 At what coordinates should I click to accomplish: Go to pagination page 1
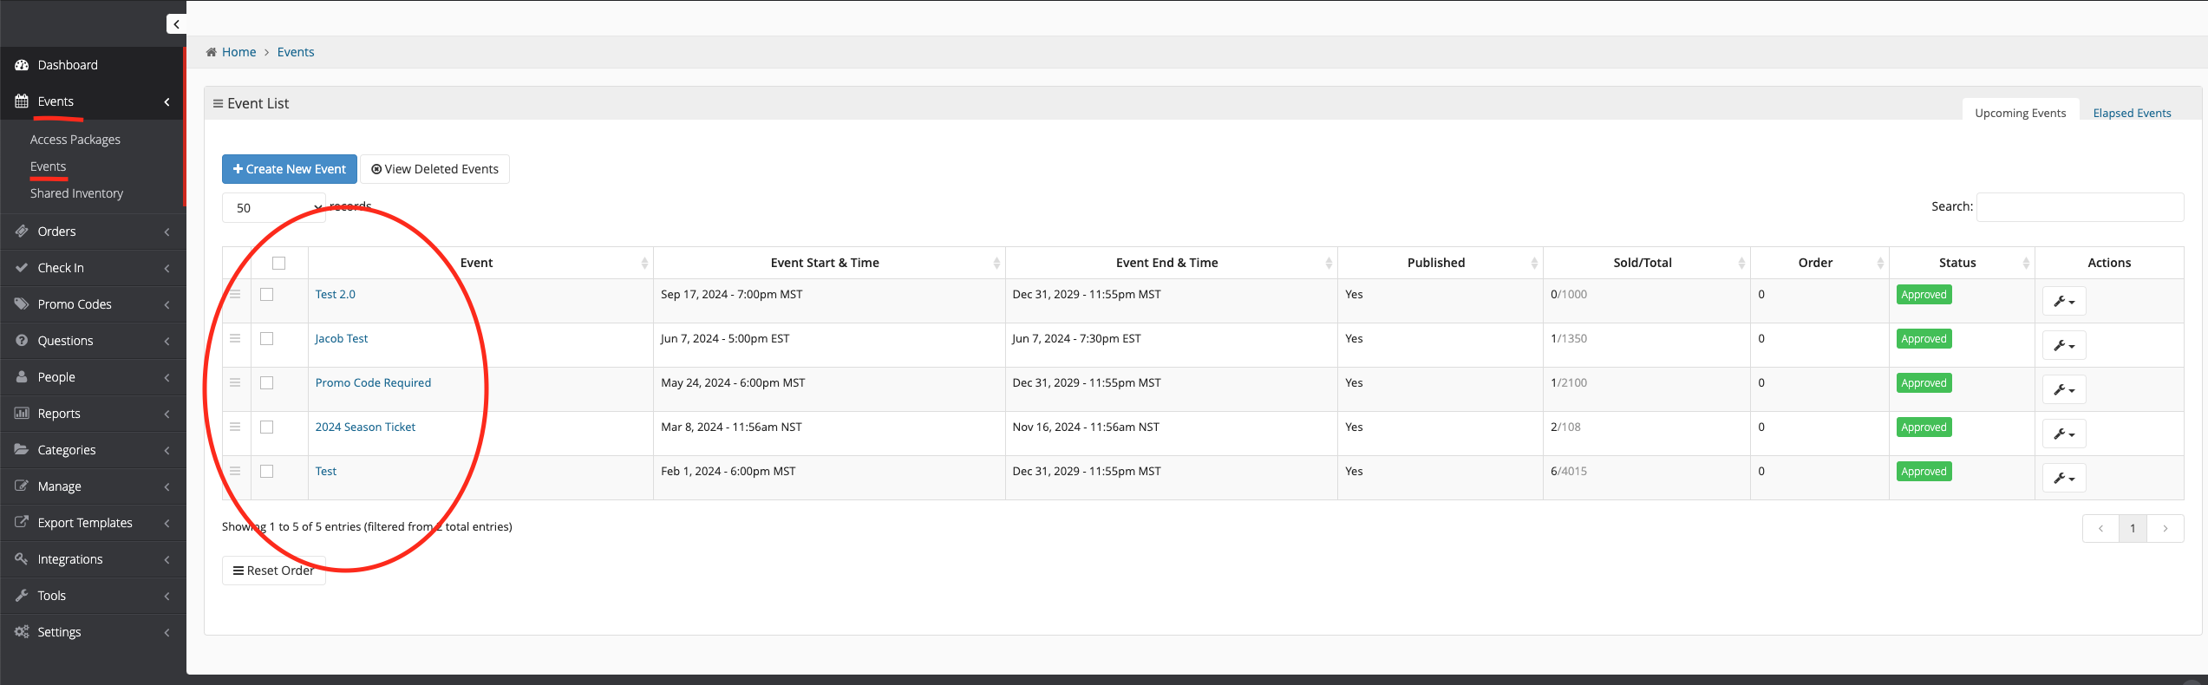click(x=2133, y=528)
